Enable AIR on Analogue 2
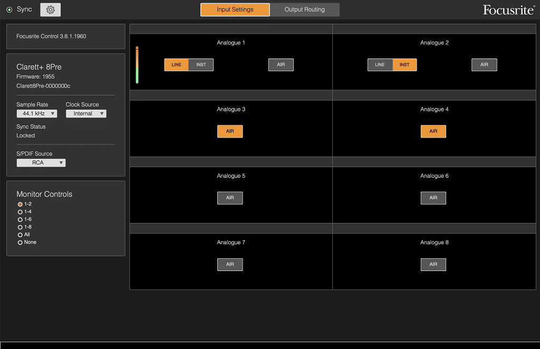The image size is (540, 349). click(x=484, y=65)
